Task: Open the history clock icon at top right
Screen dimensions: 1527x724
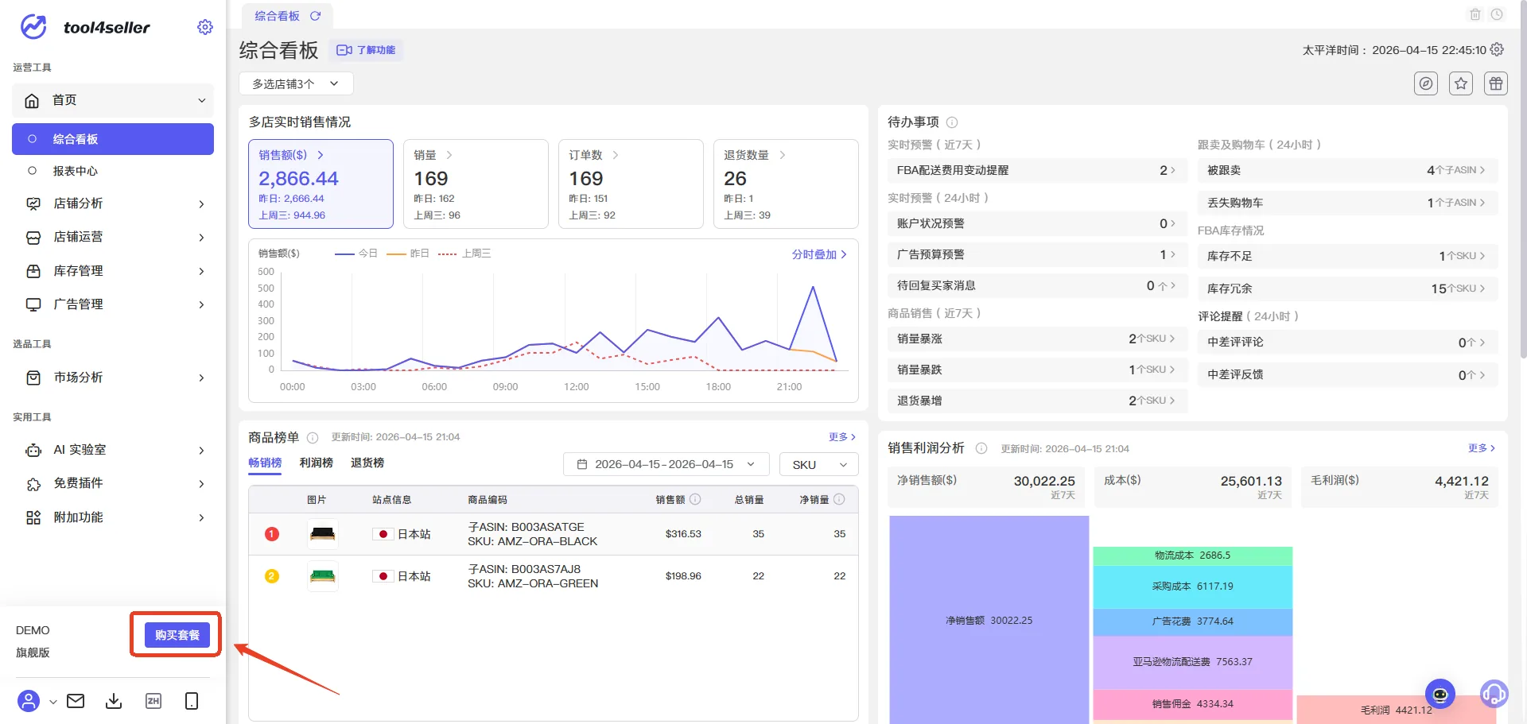Action: [x=1497, y=14]
